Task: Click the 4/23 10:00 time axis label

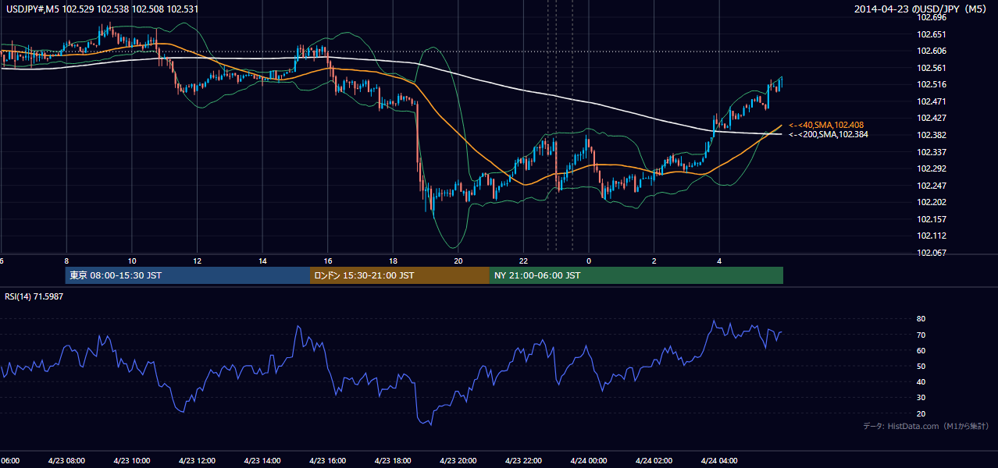Action: [x=131, y=460]
